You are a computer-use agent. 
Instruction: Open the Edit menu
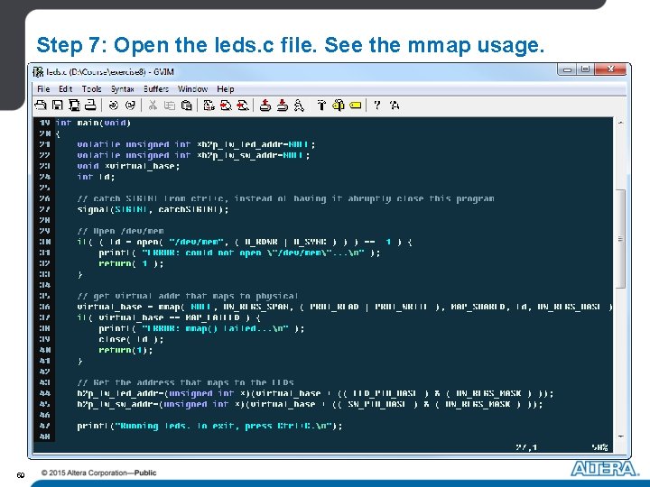66,89
